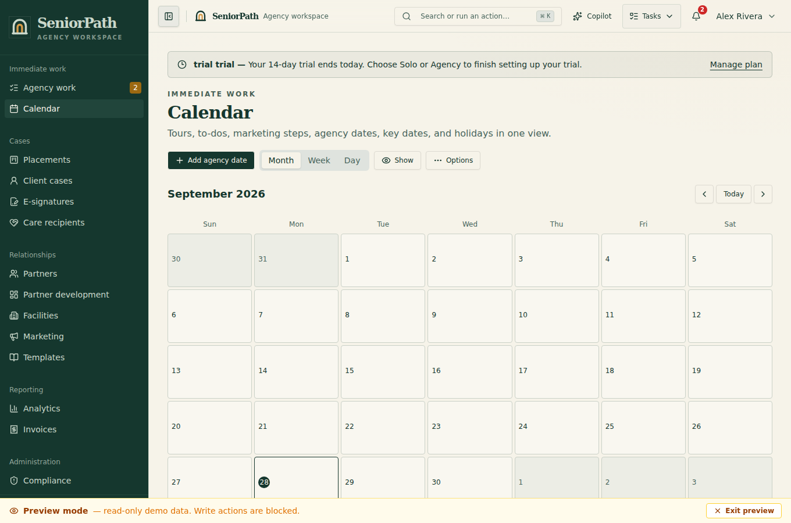Open Templates in sidebar
791x523 pixels.
74,357
